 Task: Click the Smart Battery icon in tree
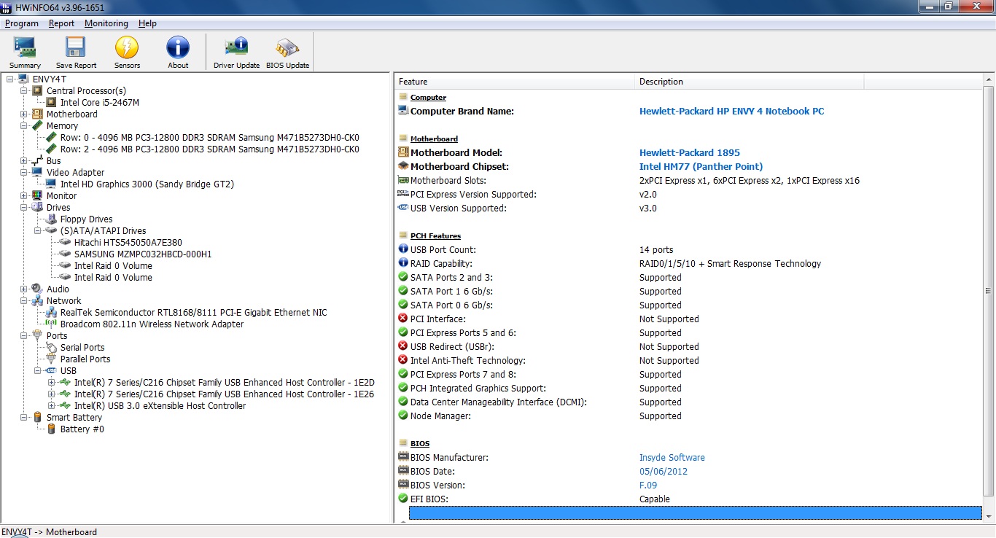[37, 417]
